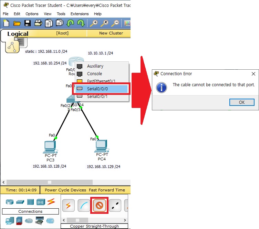Click the Copy toolbar icon
The width and height of the screenshot is (259, 229).
(49, 23)
